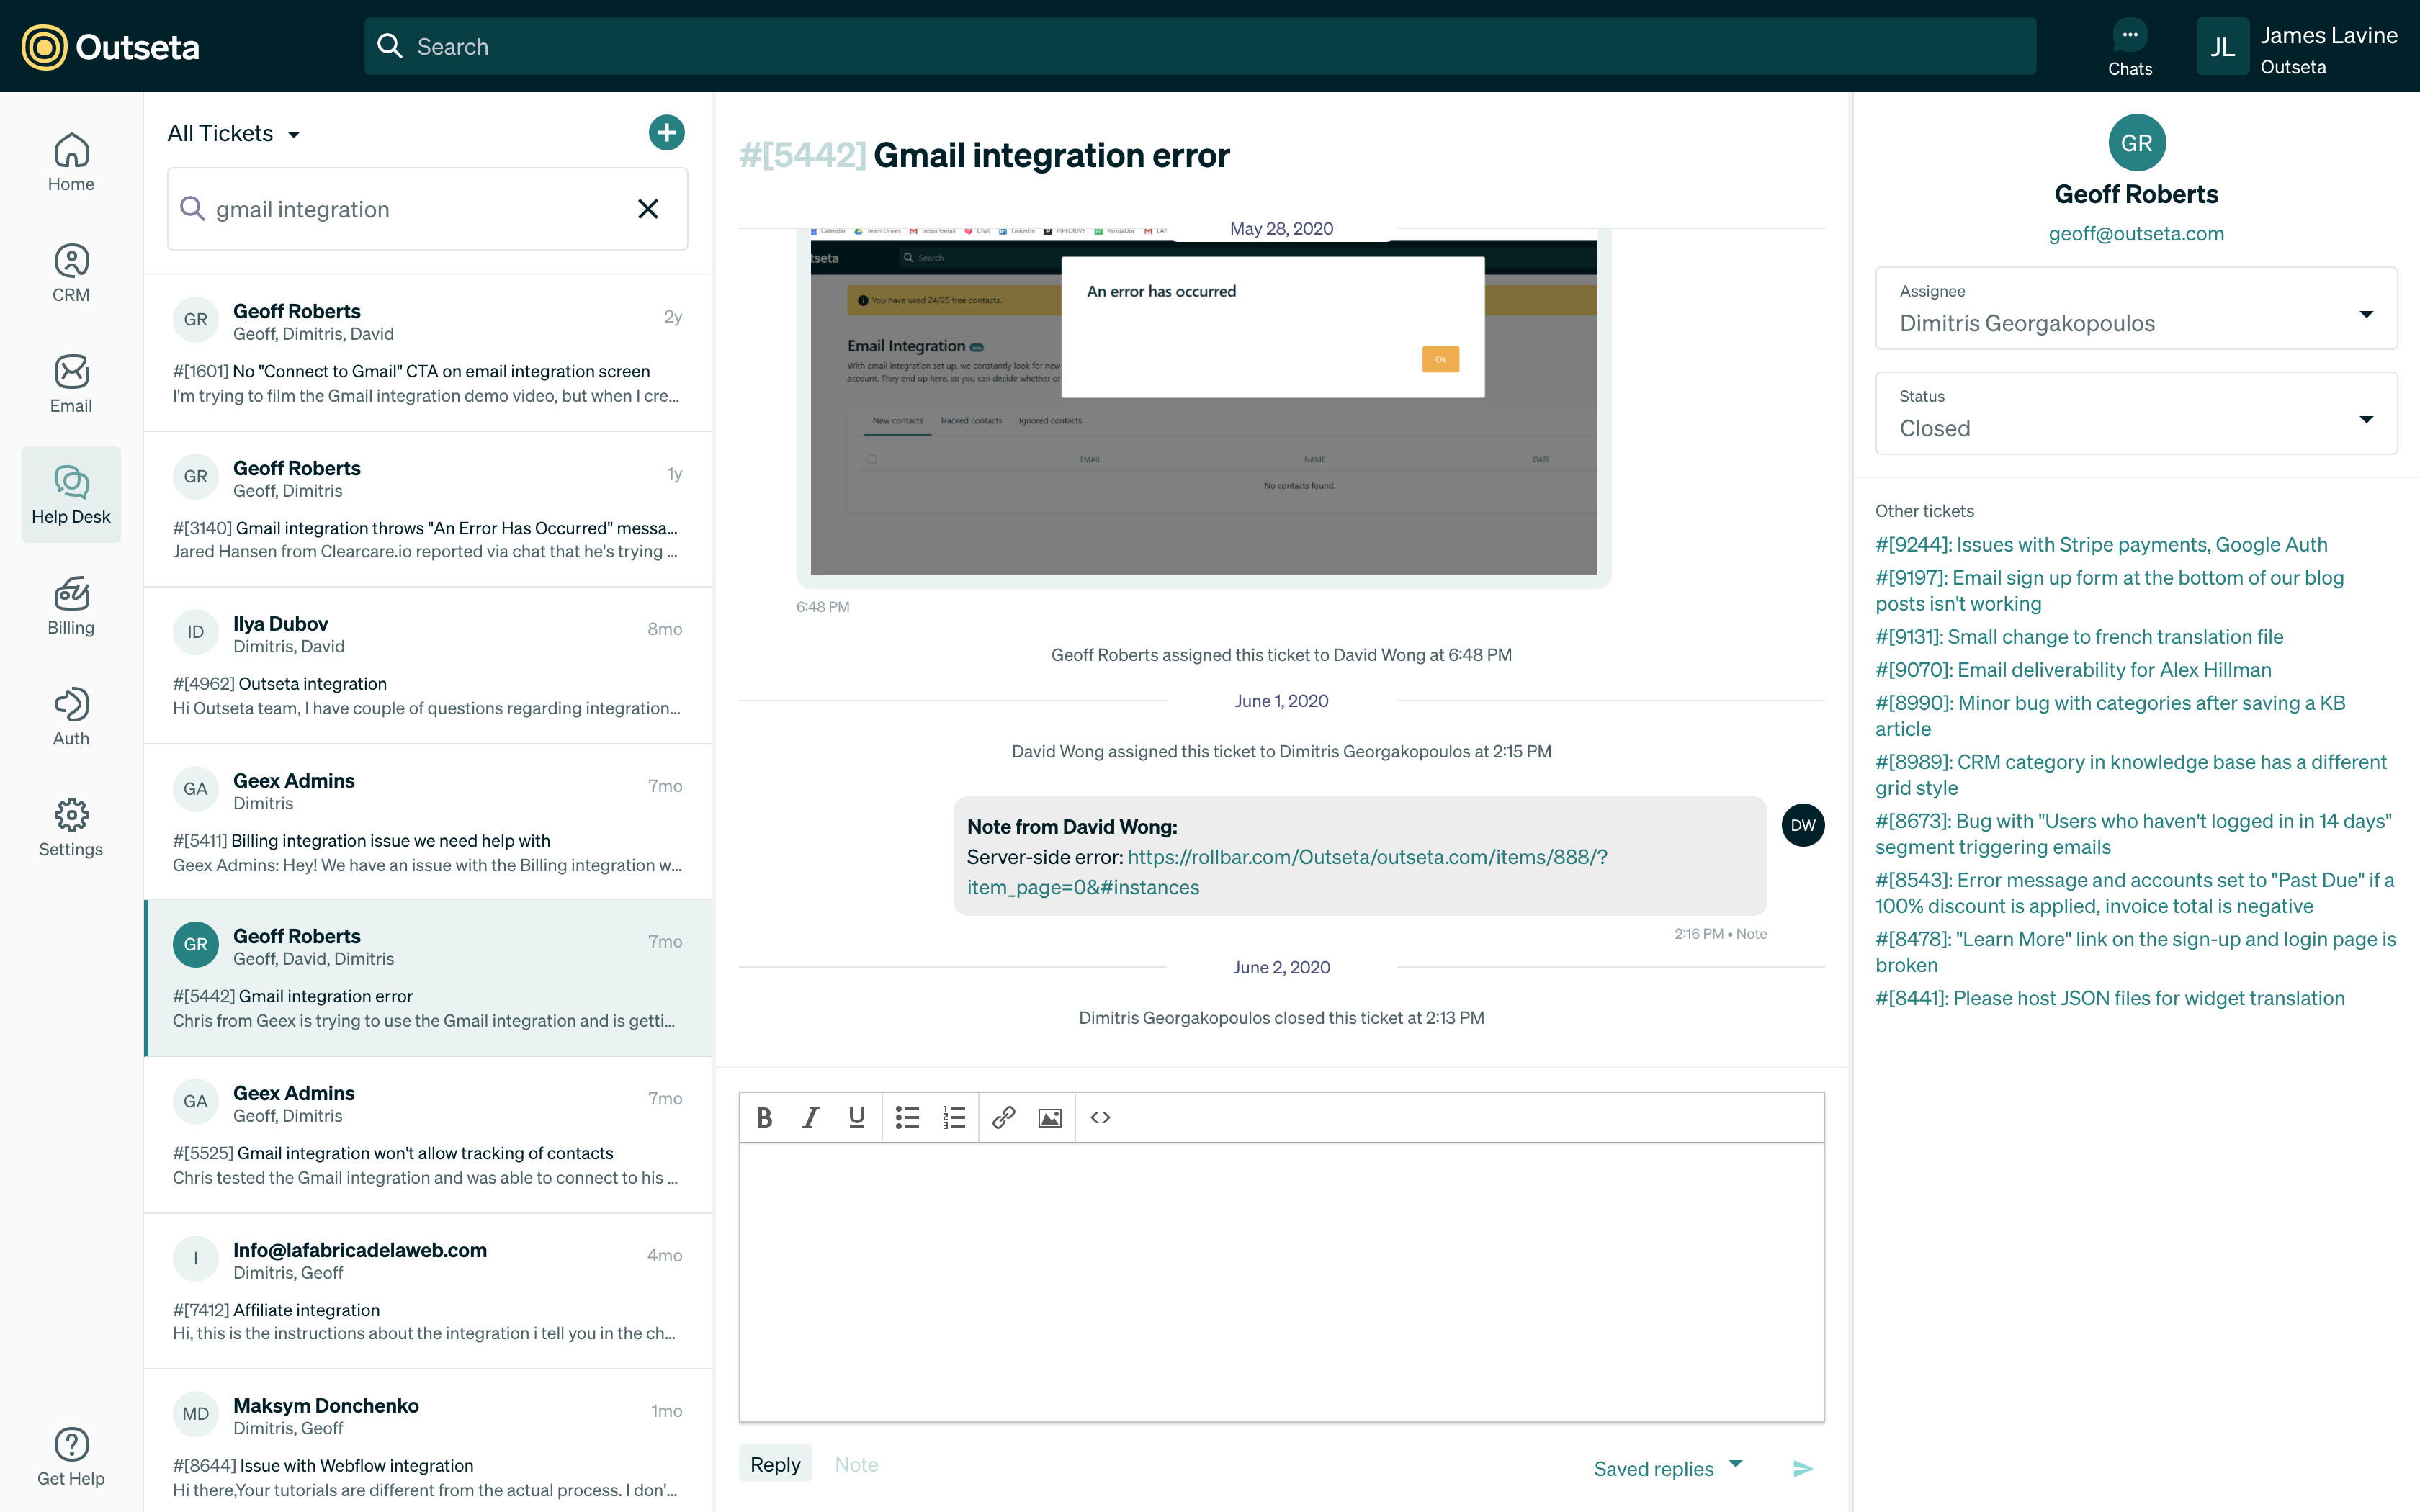Open ticket #9070 Email deliverability link
Screen dimensions: 2420x1512
pyautogui.click(x=2073, y=670)
